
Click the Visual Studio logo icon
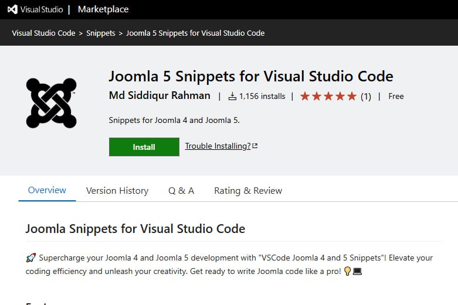point(12,9)
